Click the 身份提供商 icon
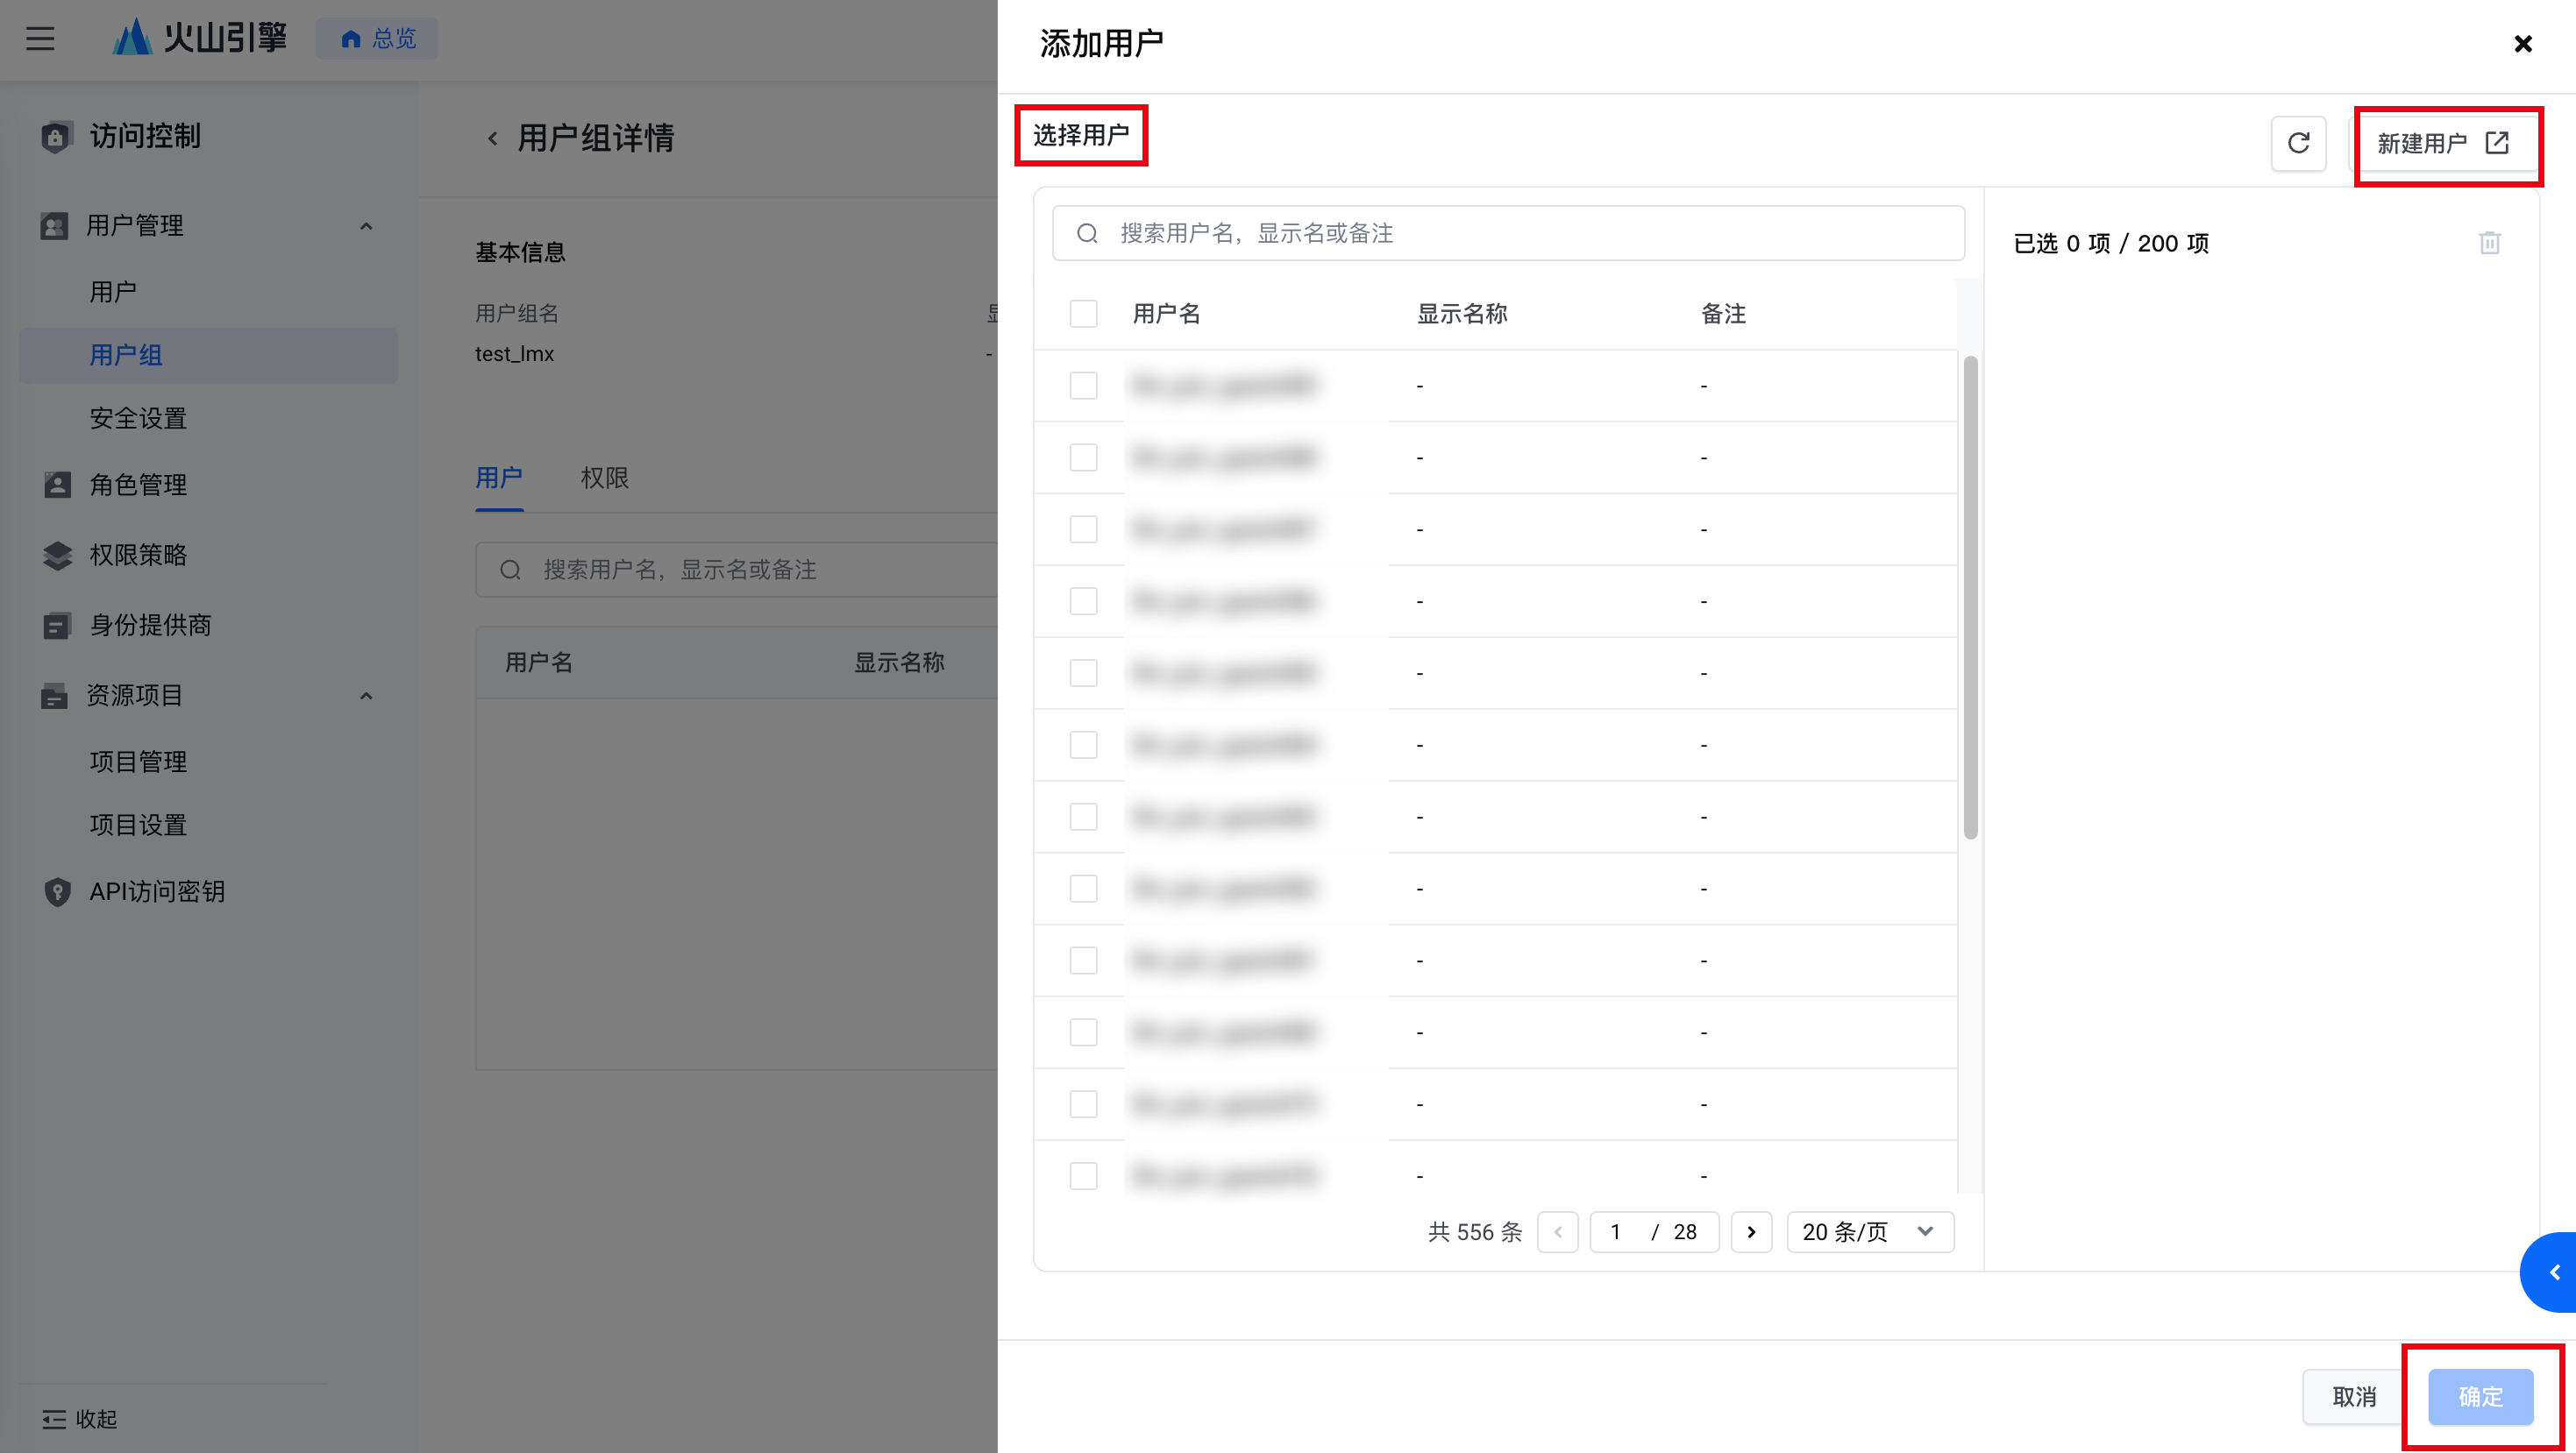The width and height of the screenshot is (2576, 1453). point(57,626)
